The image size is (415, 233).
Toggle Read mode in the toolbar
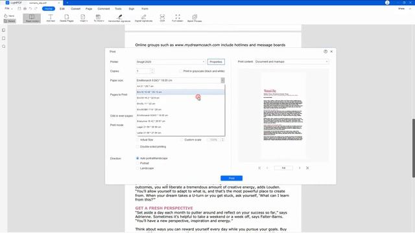point(32,18)
